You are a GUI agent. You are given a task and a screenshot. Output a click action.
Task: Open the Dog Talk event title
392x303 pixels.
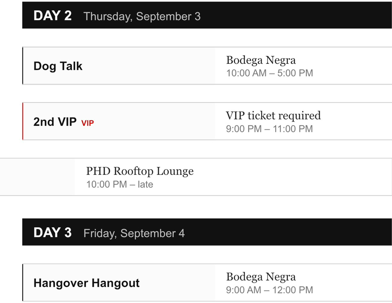click(x=58, y=66)
